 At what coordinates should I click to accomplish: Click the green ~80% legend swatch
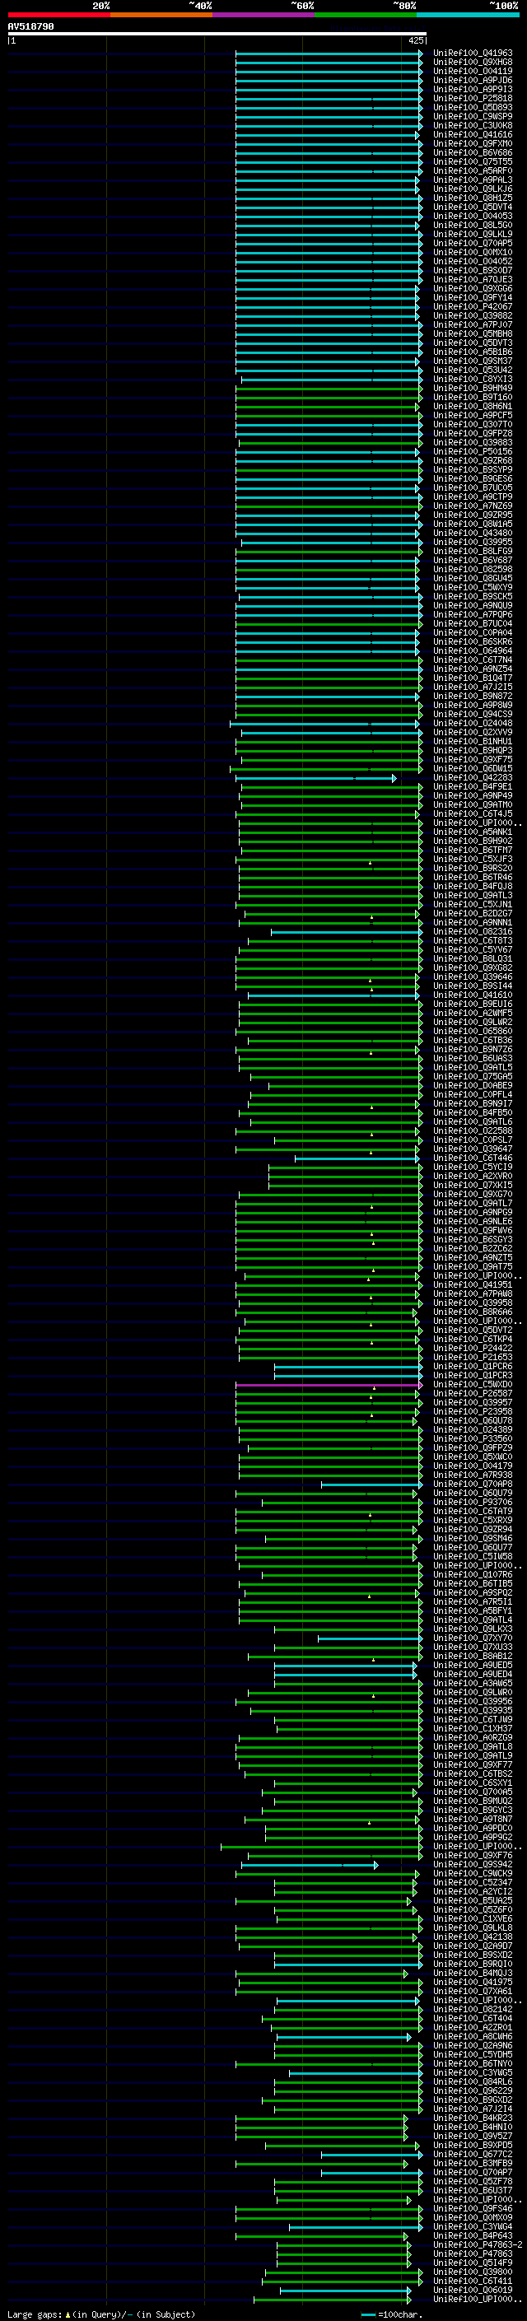coord(366,15)
